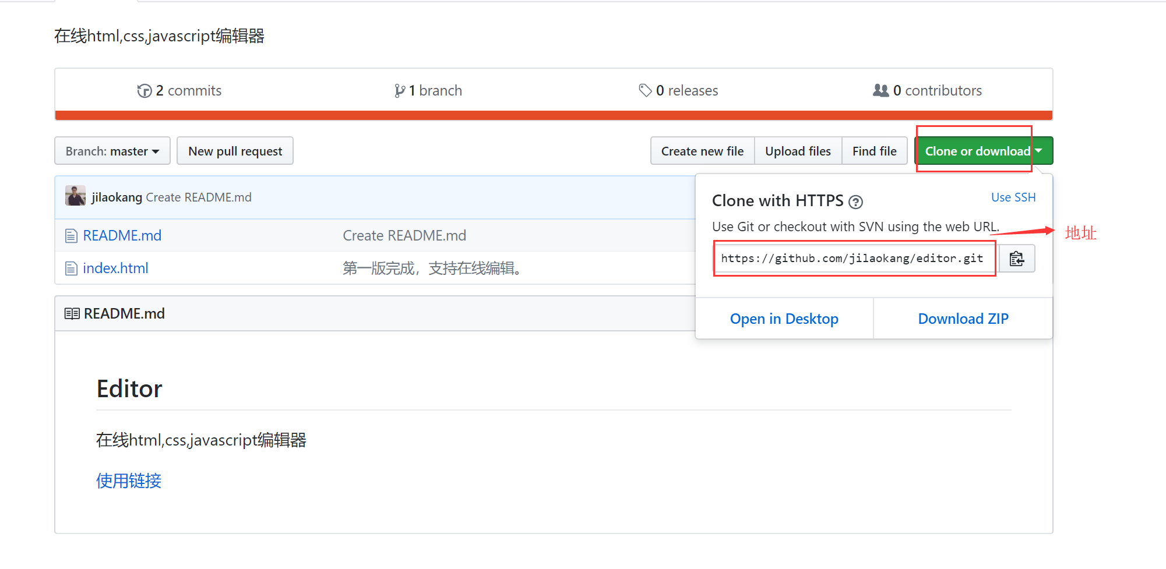The width and height of the screenshot is (1166, 569).
Task: Click Create new file button
Action: coord(702,151)
